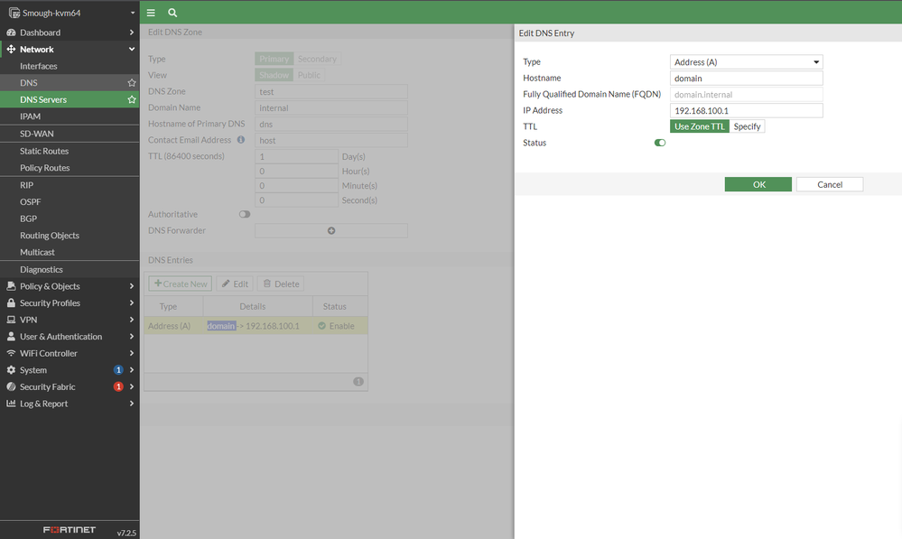
Task: Expand the User & Authentication chevron
Action: click(x=132, y=336)
